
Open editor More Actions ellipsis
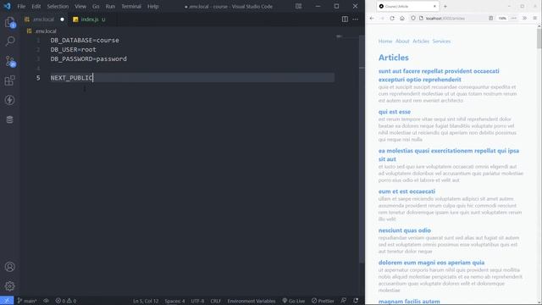point(356,19)
